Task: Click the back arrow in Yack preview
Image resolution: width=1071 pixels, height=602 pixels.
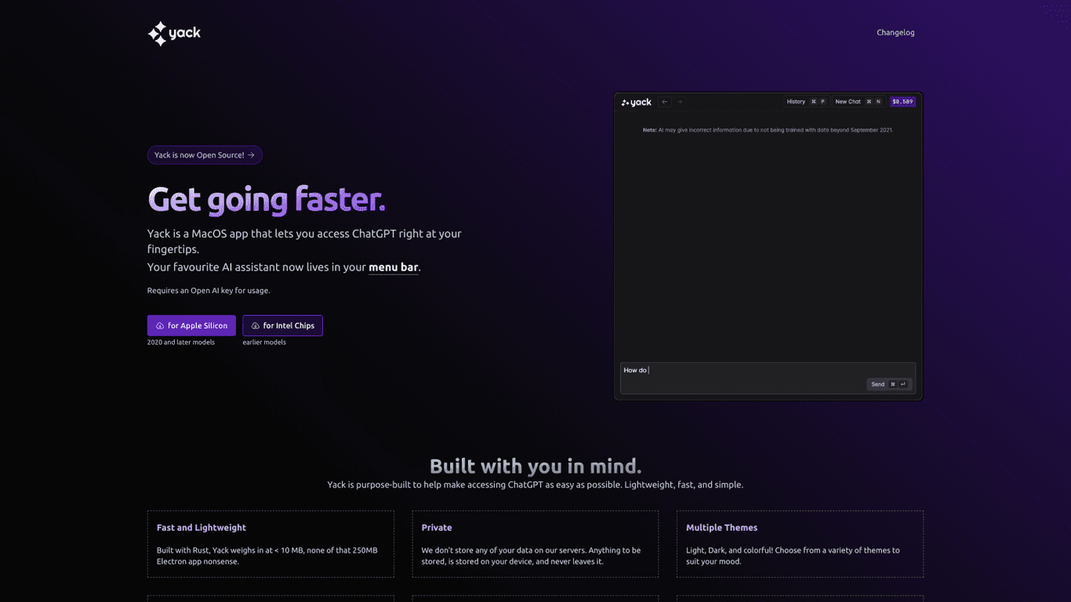Action: tap(665, 102)
